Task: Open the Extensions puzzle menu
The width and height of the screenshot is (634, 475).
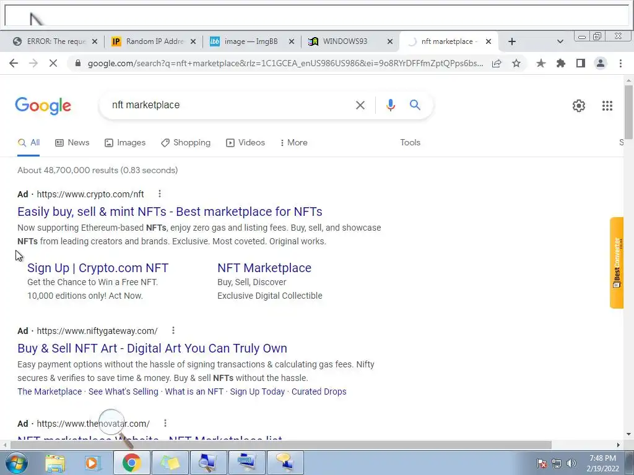Action: [x=561, y=63]
